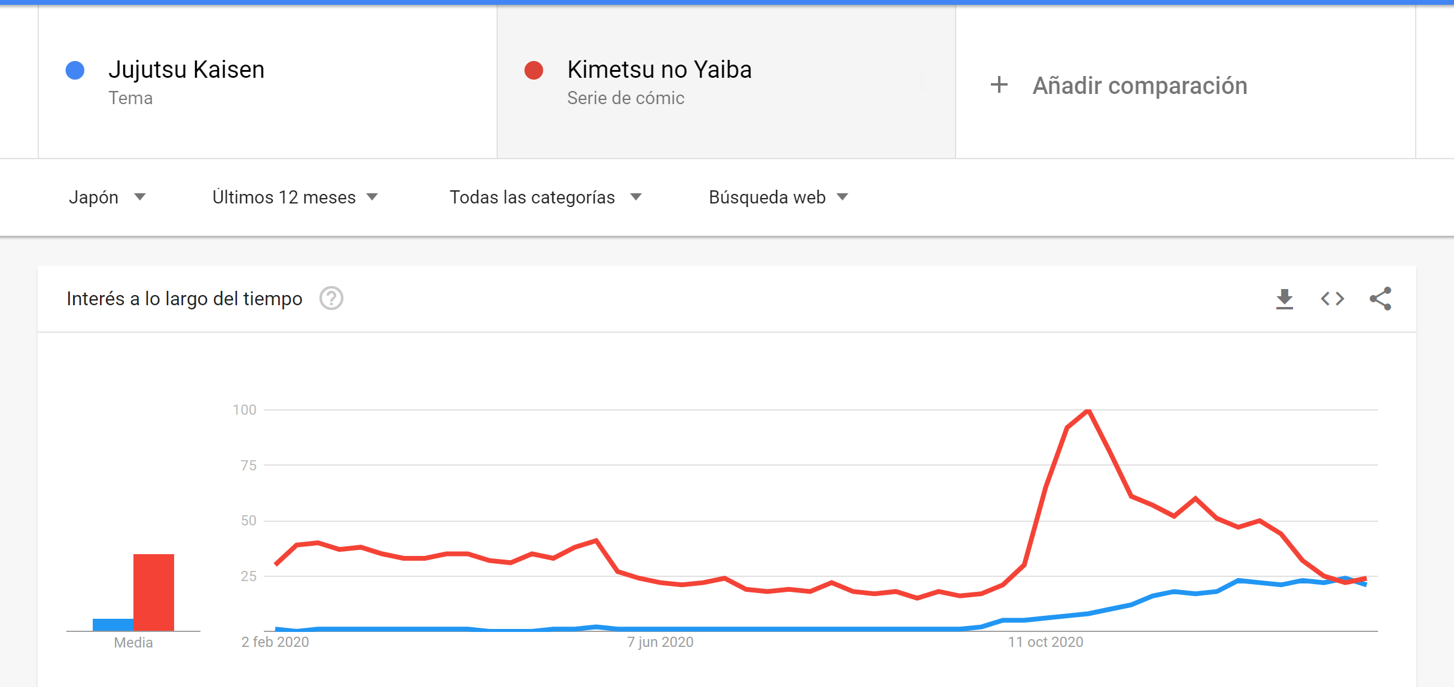
Task: Open the embed code icon
Action: point(1333,299)
